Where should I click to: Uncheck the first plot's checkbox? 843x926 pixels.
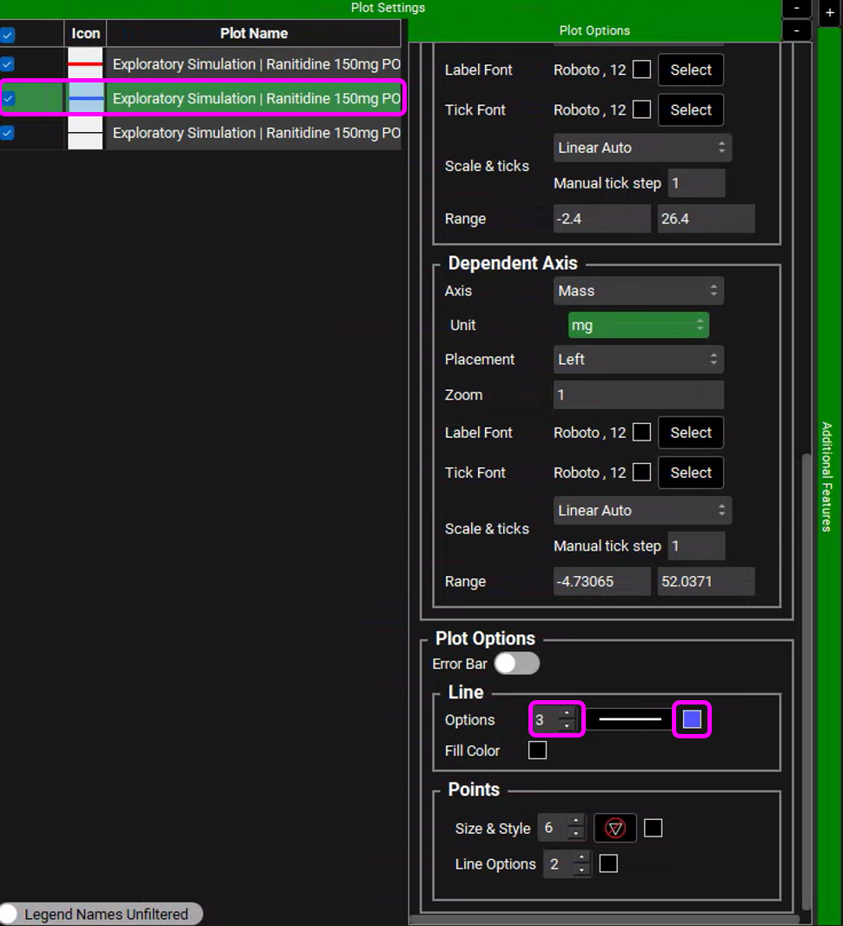pyautogui.click(x=8, y=64)
